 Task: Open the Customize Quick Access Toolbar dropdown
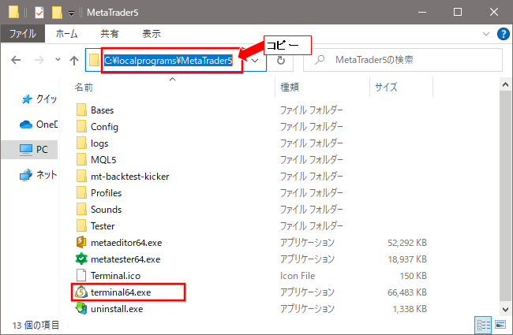click(x=71, y=13)
